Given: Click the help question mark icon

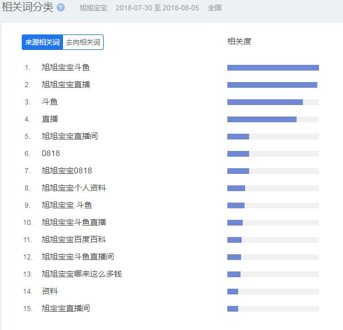Looking at the screenshot, I should 61,7.
